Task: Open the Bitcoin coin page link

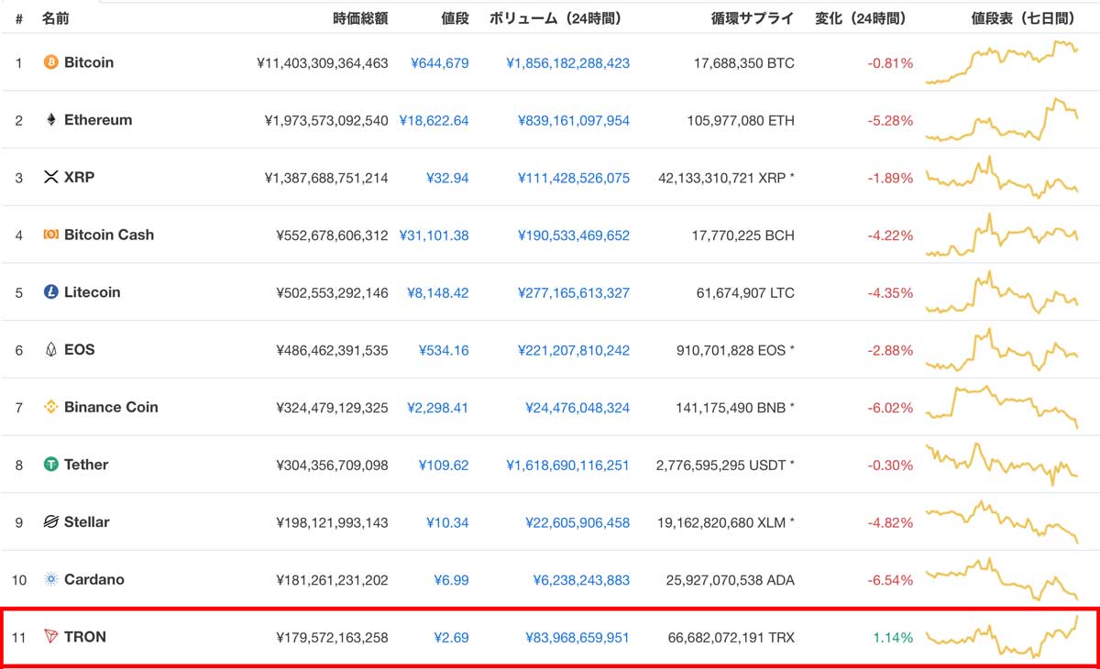Action: [x=89, y=62]
